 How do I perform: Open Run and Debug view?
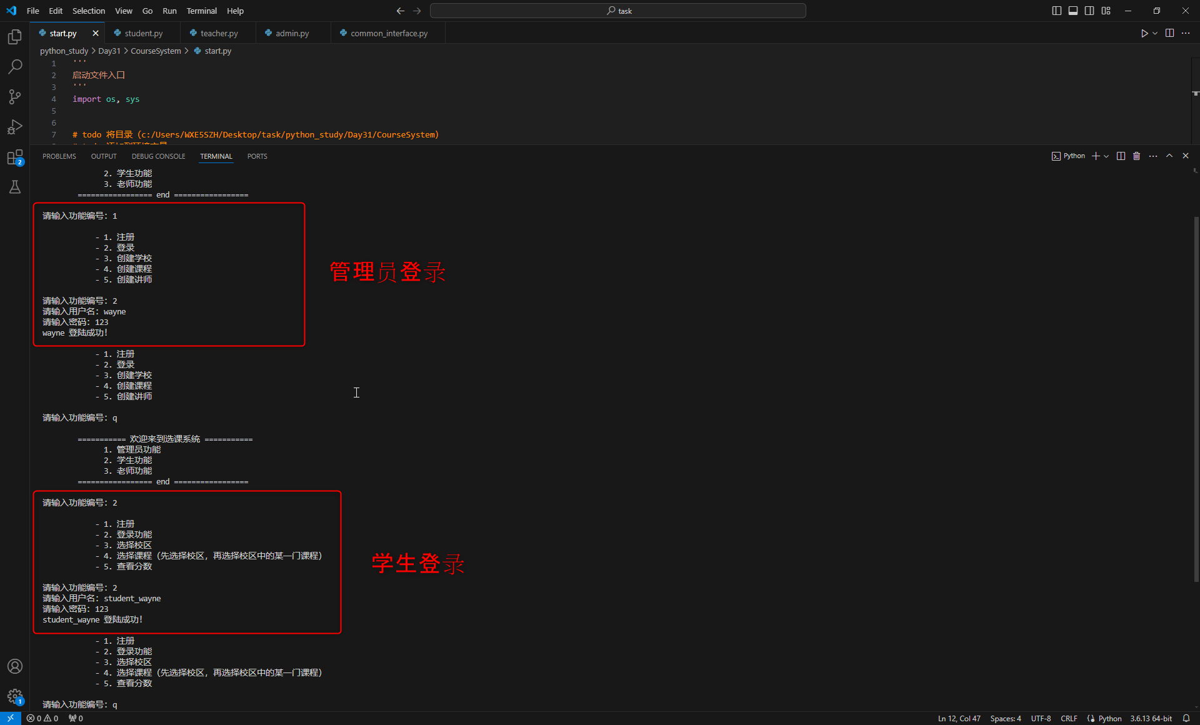click(15, 127)
